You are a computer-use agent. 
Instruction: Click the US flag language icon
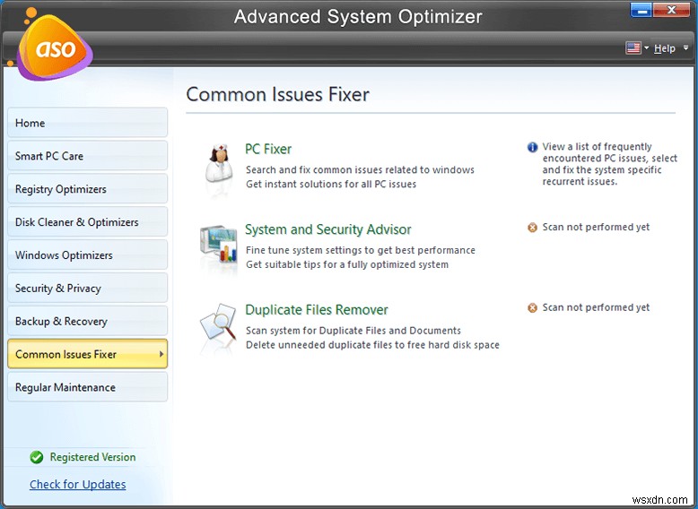point(632,47)
